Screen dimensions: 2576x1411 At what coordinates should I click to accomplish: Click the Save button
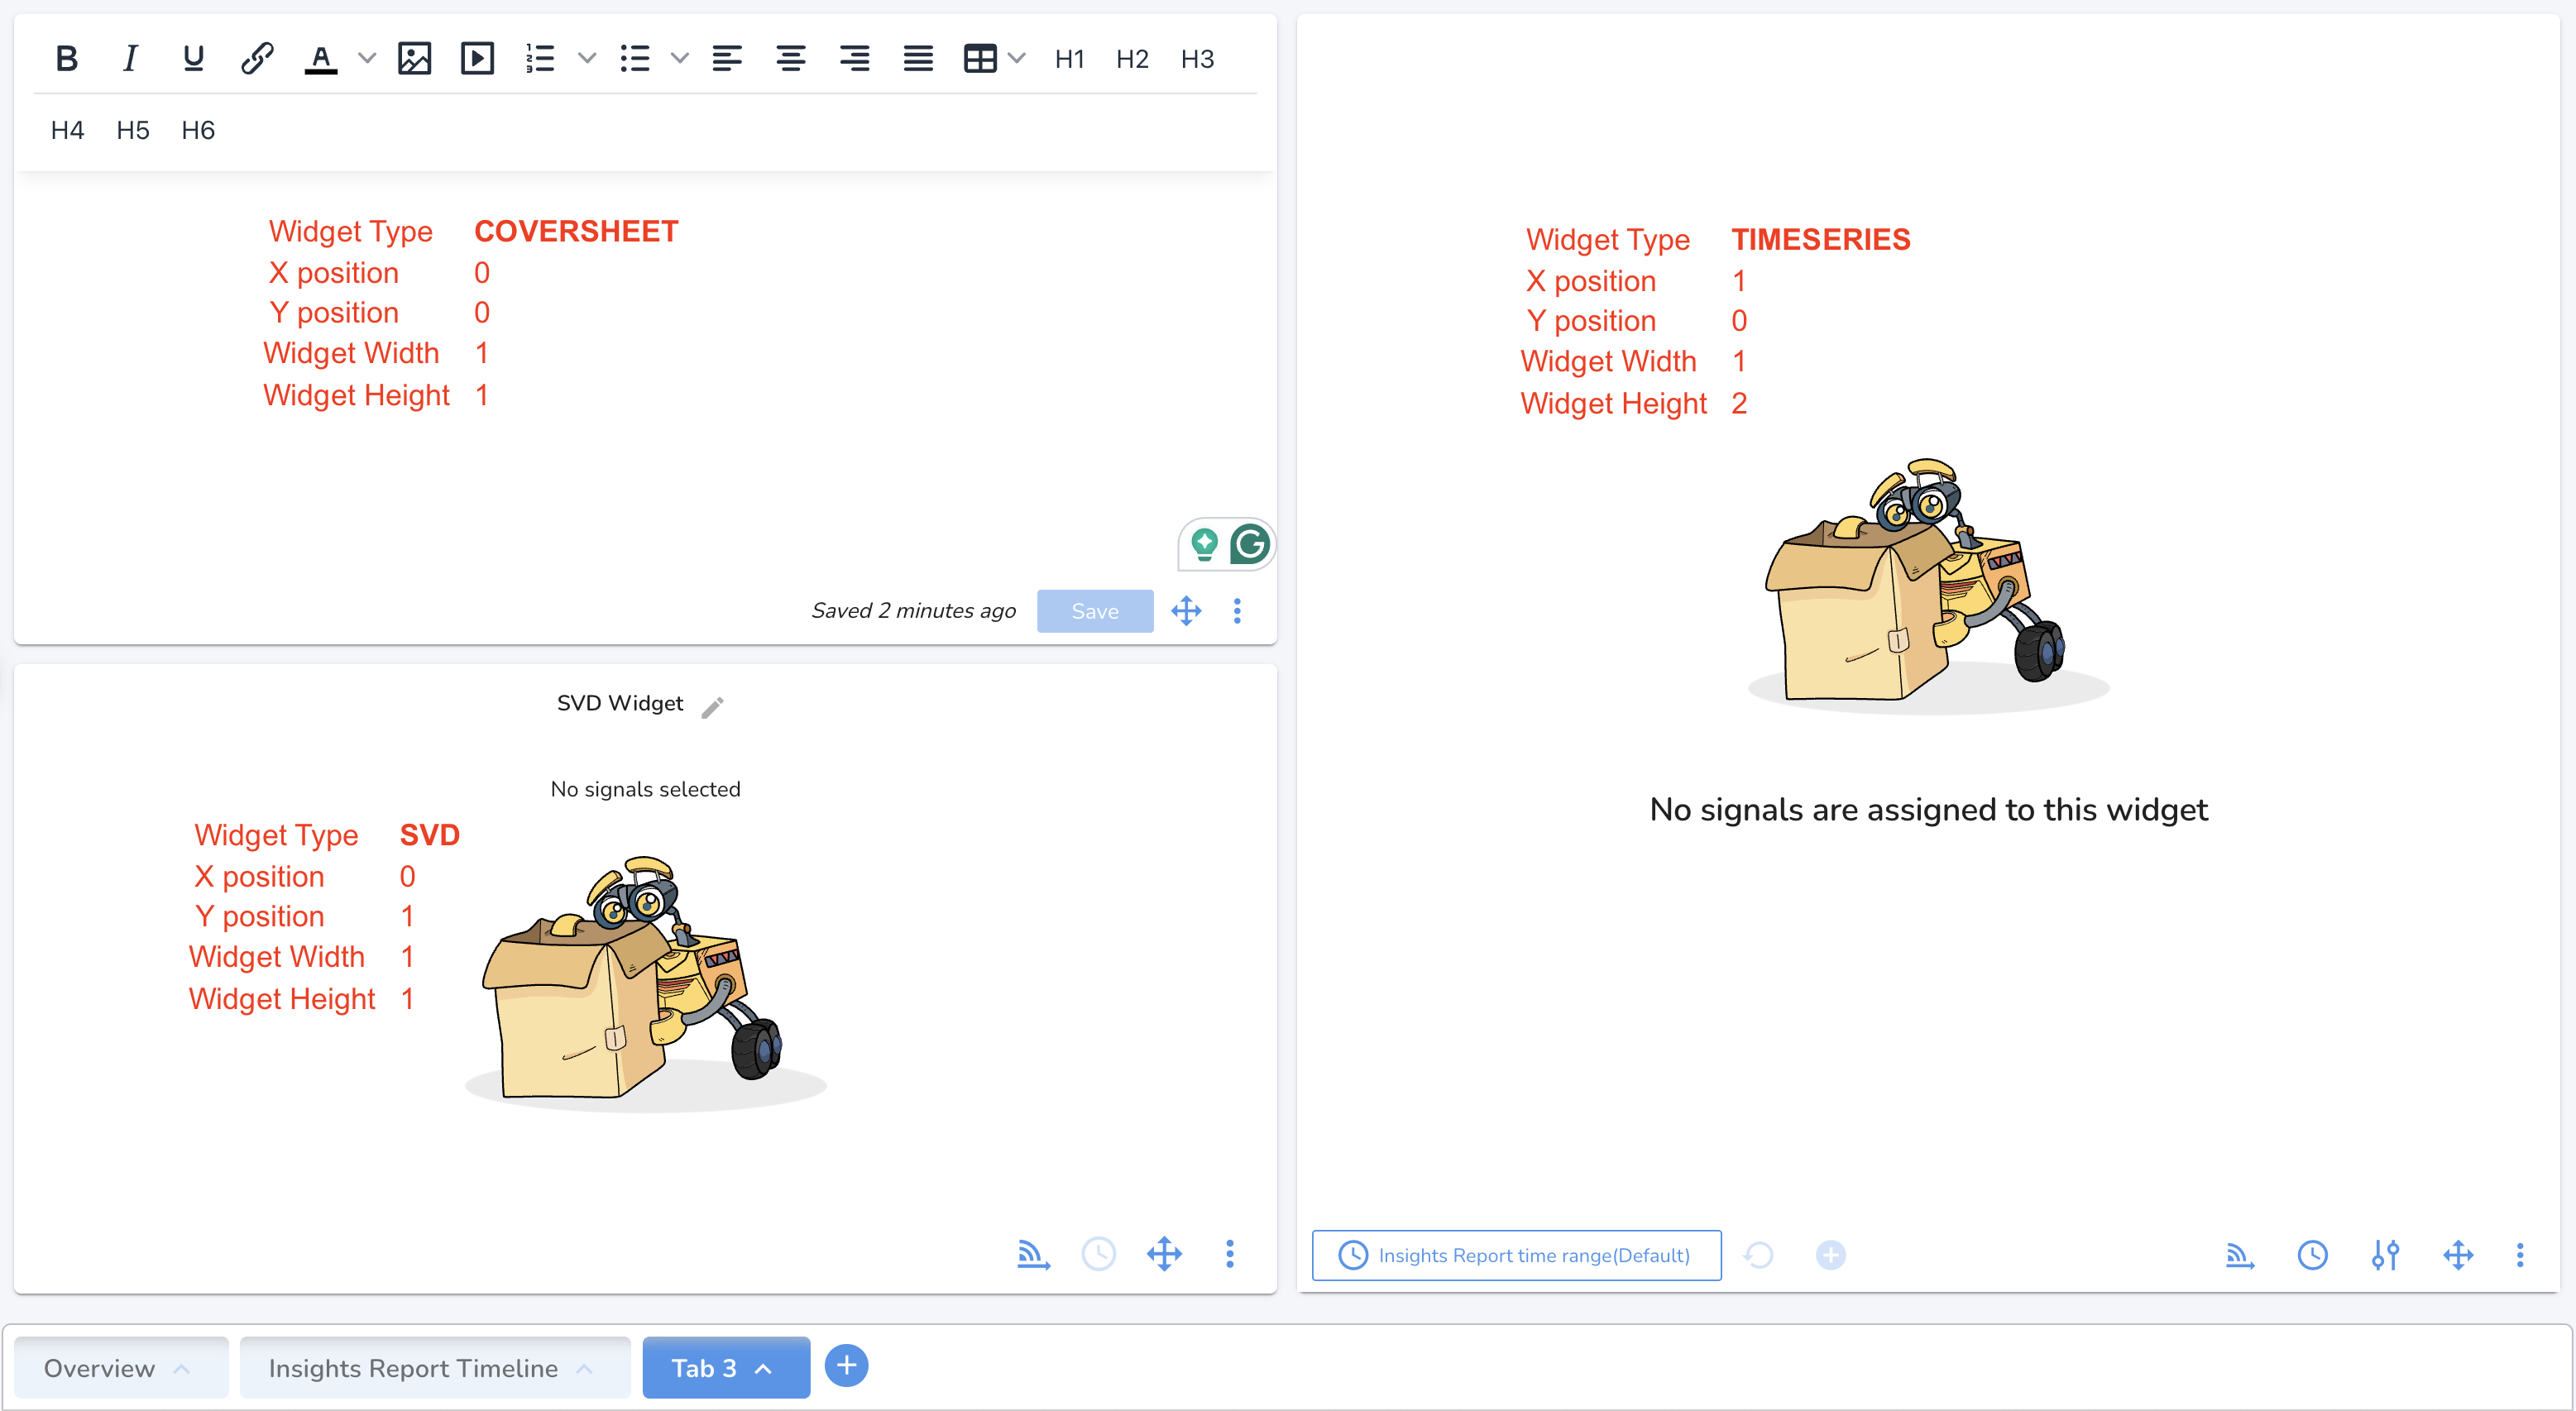[x=1094, y=611]
